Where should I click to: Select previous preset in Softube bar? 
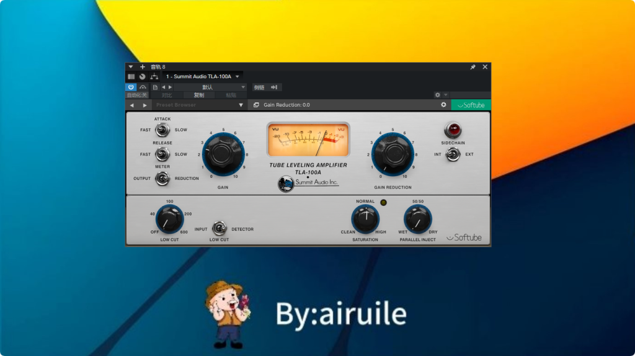click(131, 105)
